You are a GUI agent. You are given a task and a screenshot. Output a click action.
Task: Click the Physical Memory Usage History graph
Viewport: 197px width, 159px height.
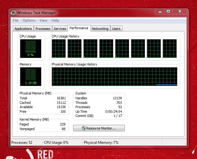click(114, 76)
